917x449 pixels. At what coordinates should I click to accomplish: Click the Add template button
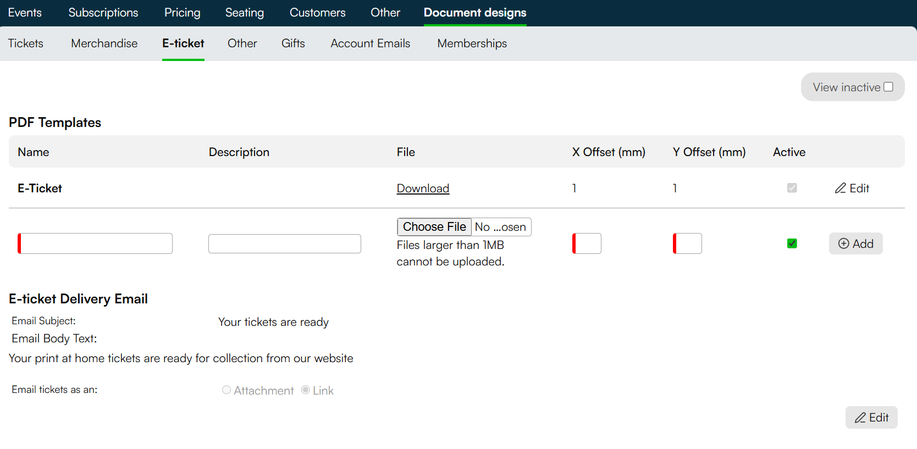855,243
